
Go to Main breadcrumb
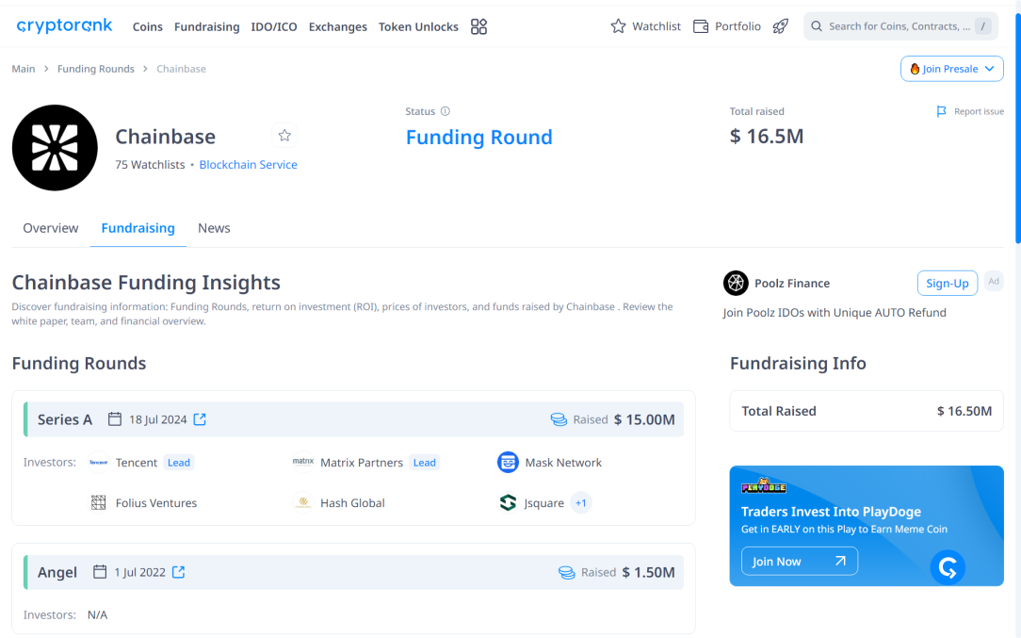[24, 69]
